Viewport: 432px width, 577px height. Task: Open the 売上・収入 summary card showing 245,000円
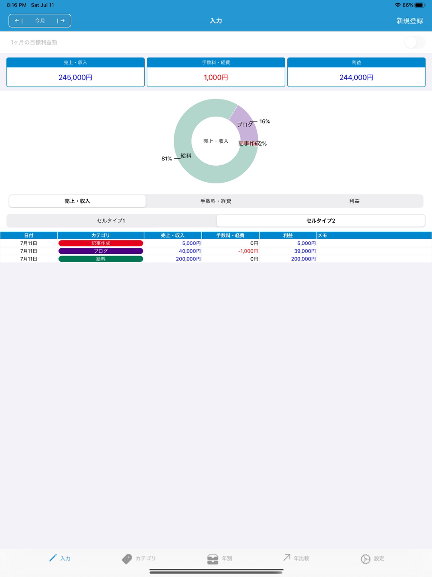tap(76, 72)
